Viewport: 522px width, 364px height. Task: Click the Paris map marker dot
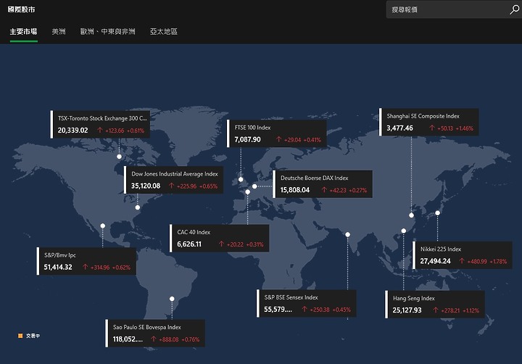pos(248,192)
